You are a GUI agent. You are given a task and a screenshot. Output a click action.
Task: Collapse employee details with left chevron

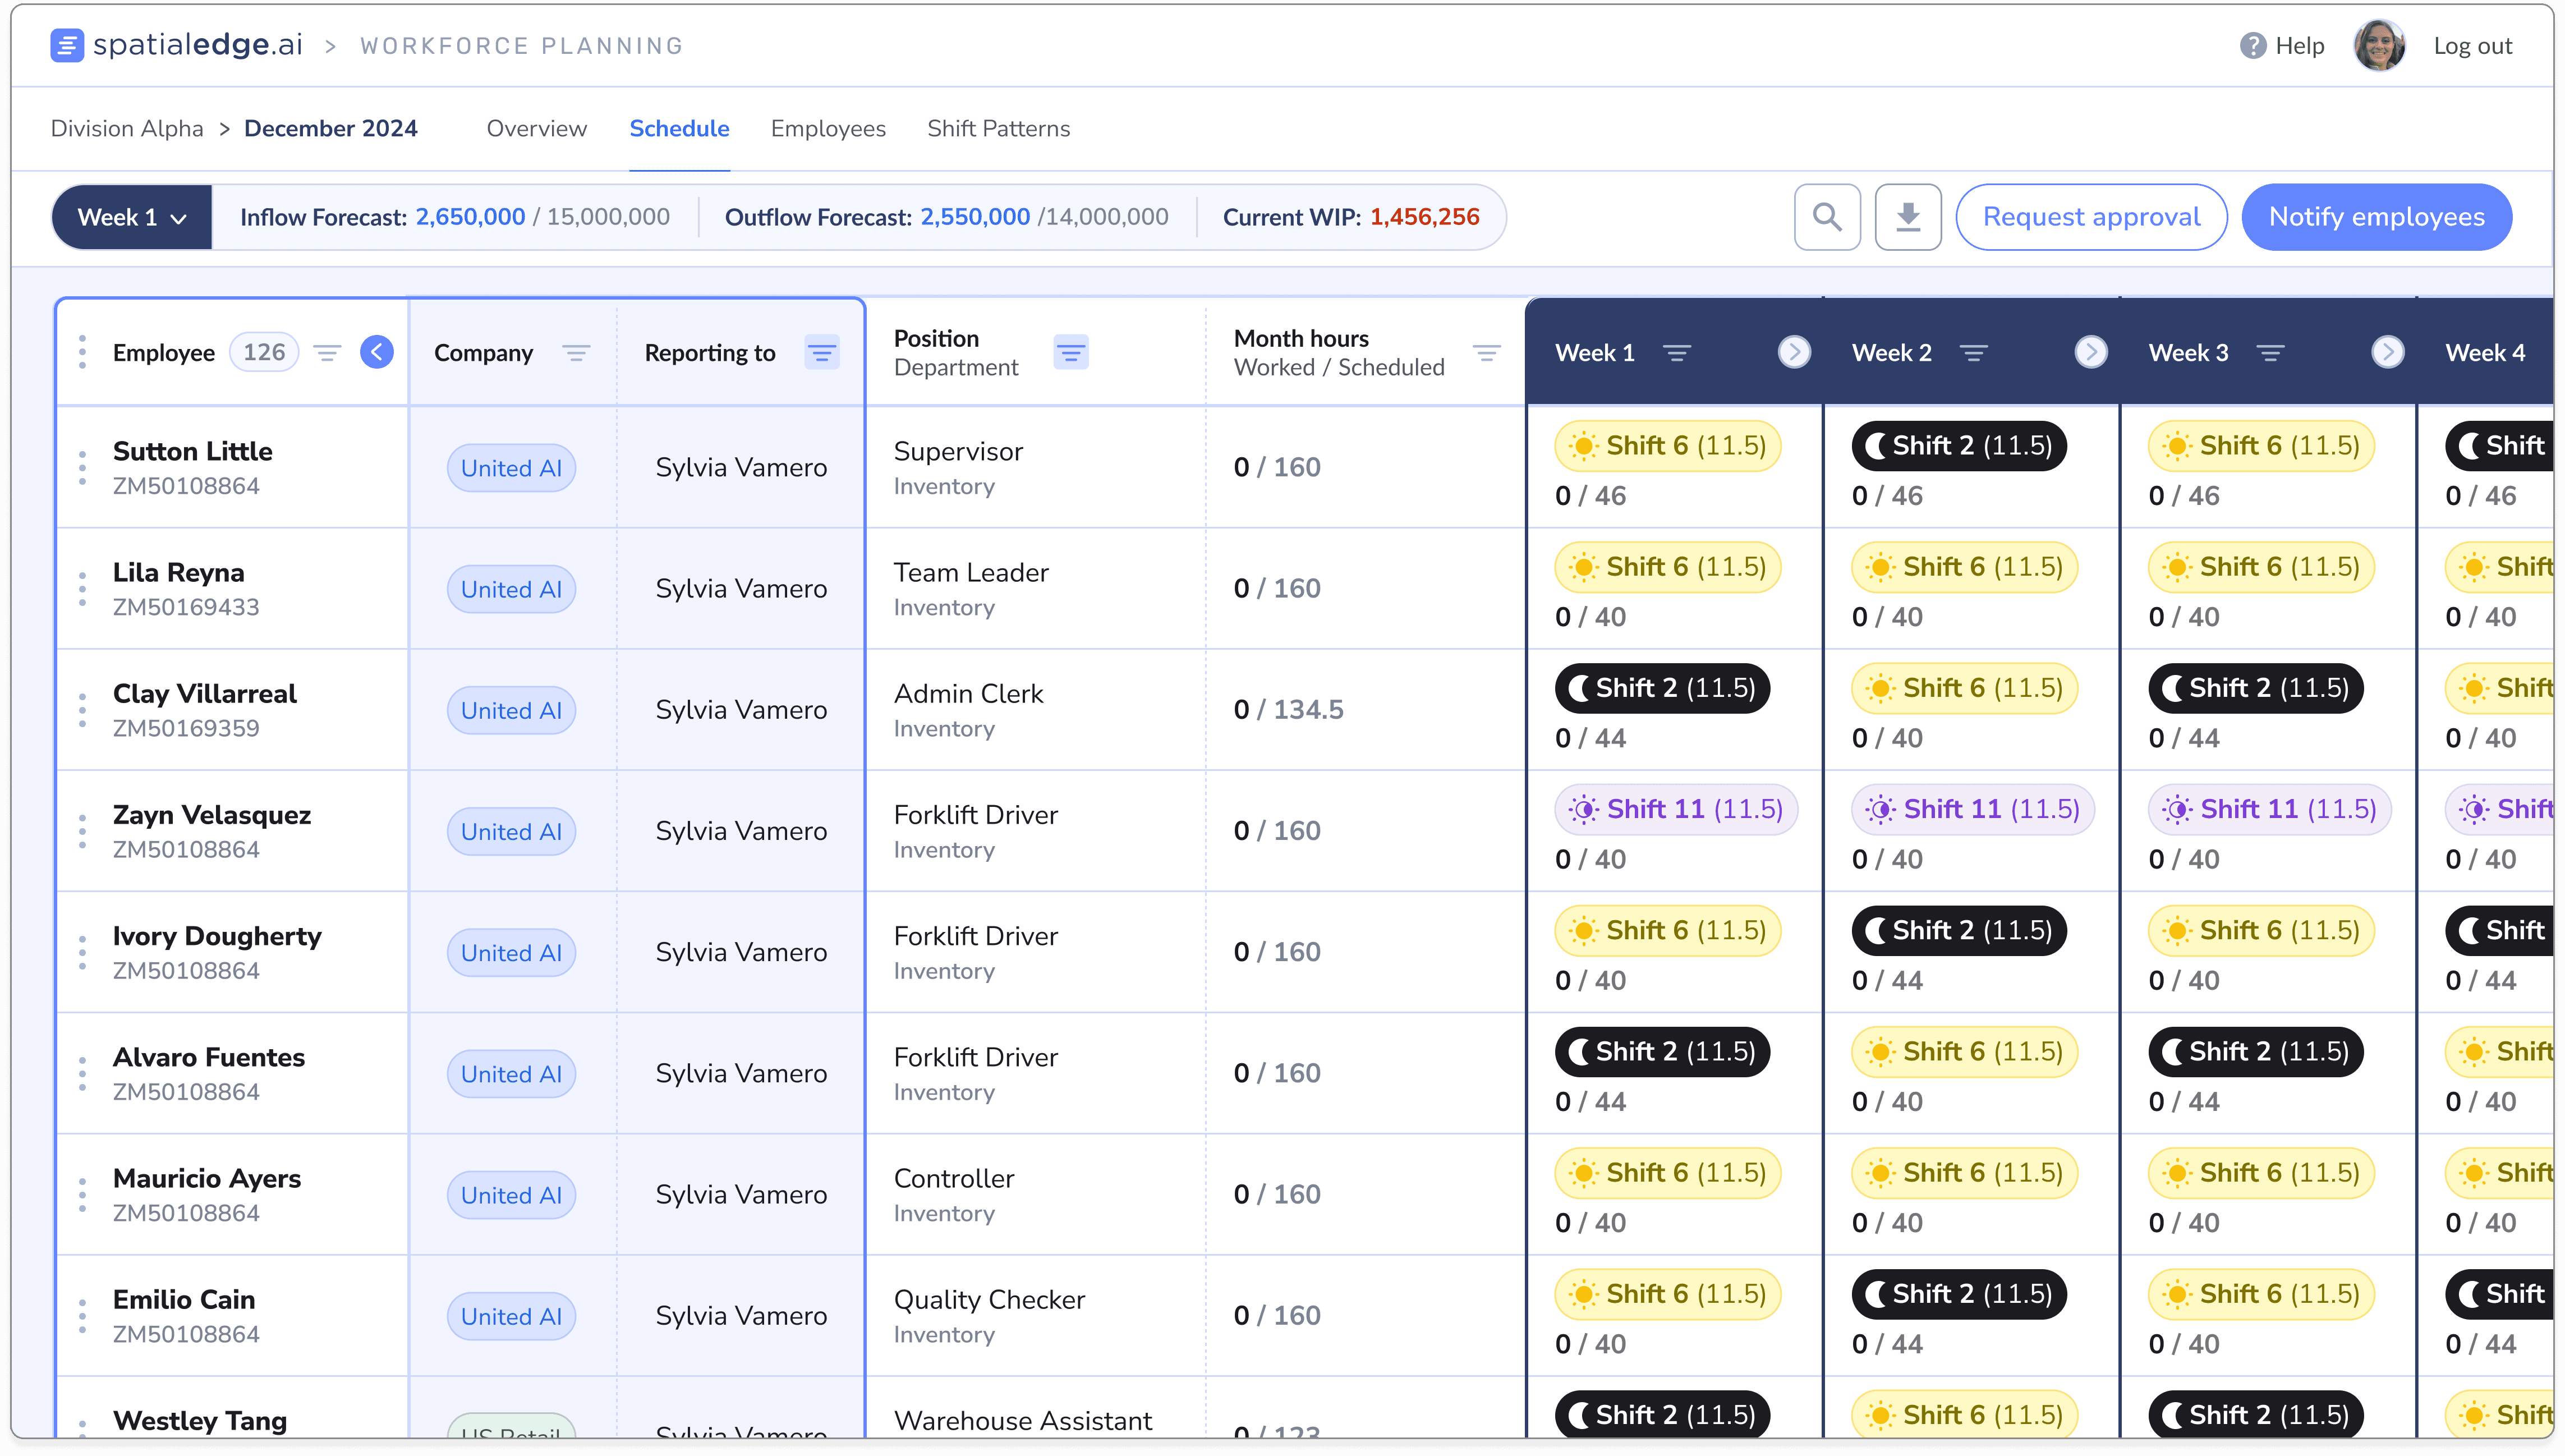pos(377,352)
